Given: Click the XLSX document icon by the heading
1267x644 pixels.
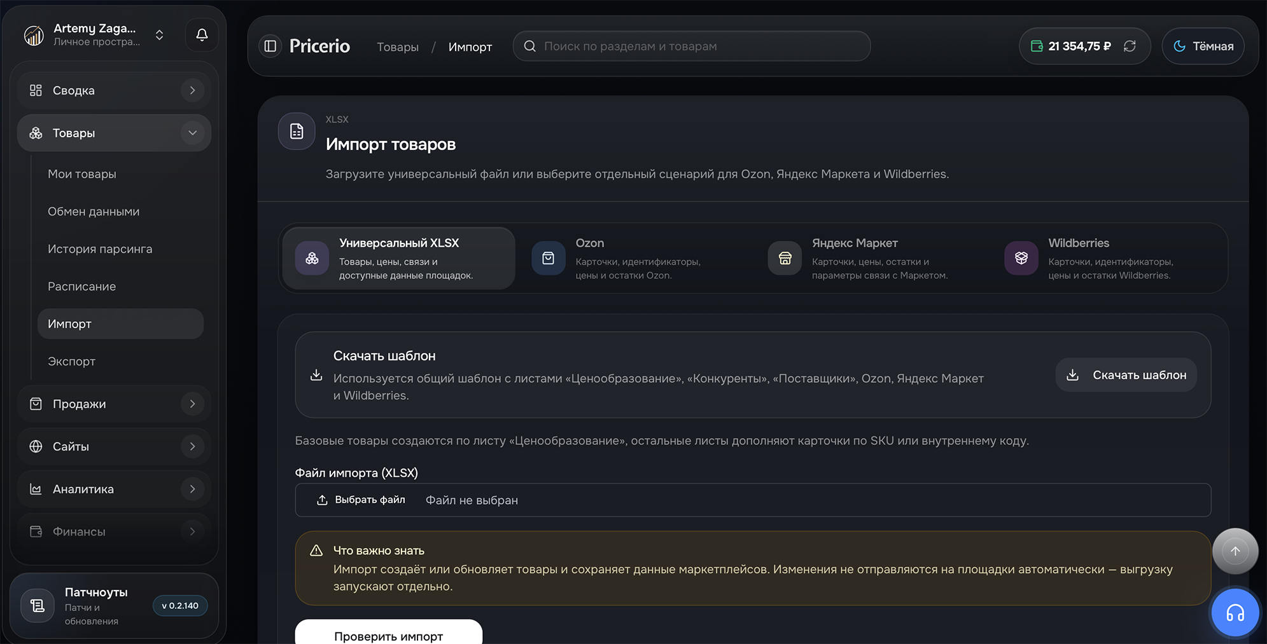Looking at the screenshot, I should point(297,131).
